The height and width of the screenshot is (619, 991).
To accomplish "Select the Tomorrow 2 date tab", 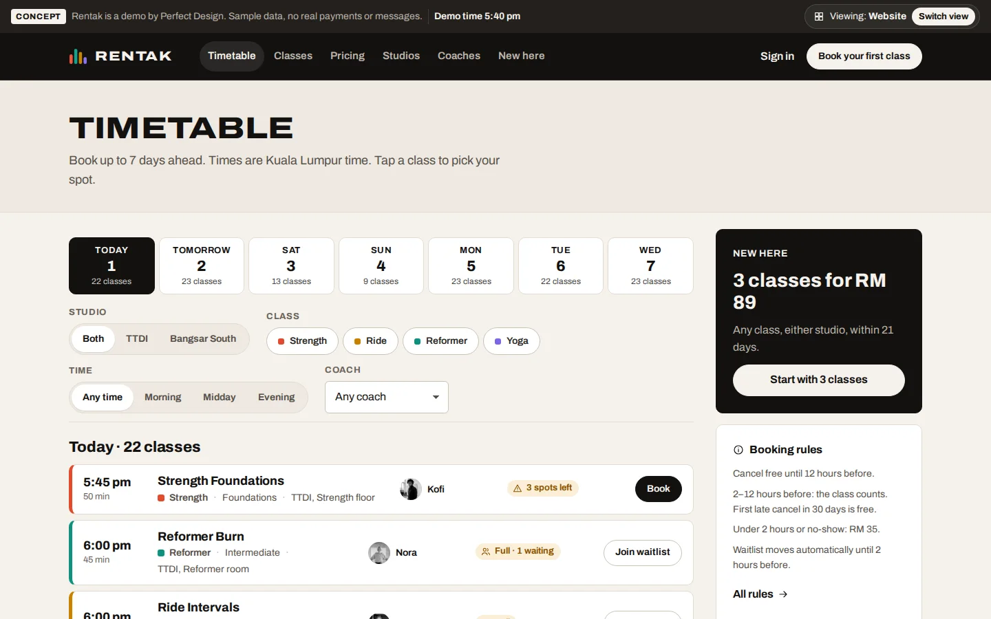I will click(x=202, y=265).
